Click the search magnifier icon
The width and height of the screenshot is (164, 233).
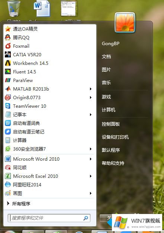point(86,218)
